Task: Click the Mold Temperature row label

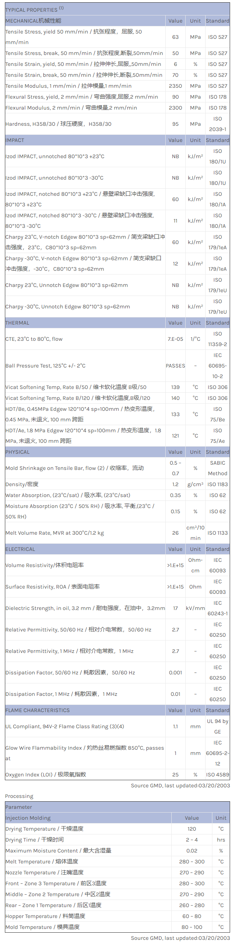Action: pos(42,927)
